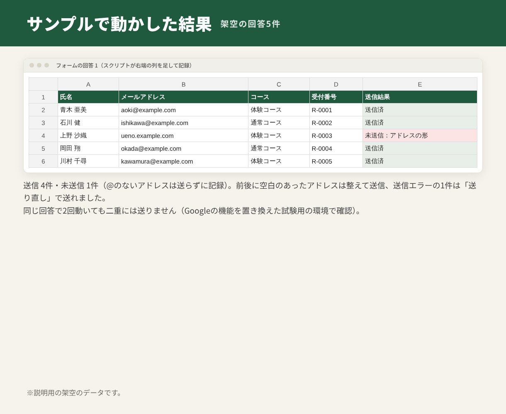Click the 氏名 header cell
Viewport: 506px width, 414px height.
[88, 97]
